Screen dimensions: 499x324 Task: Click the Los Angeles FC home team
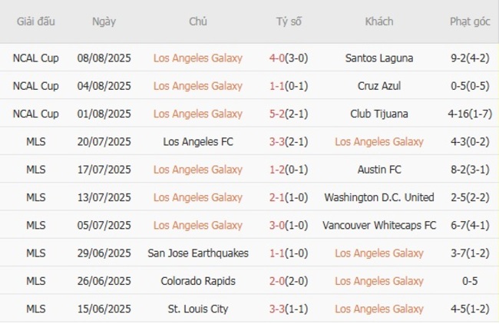[198, 141]
